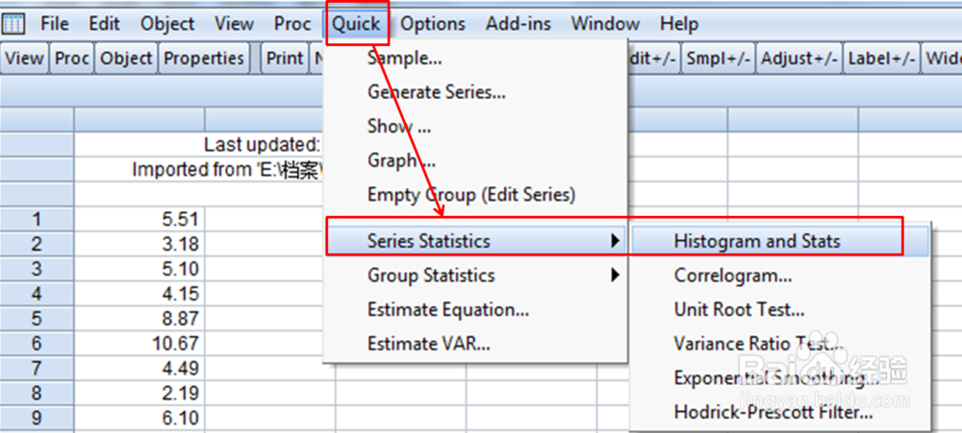Screen dimensions: 962x433
Task: Choose Generate Series from Quick menu
Action: point(436,92)
